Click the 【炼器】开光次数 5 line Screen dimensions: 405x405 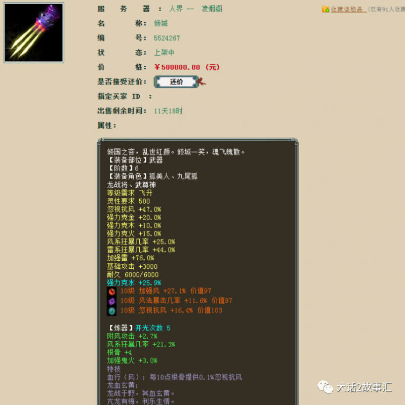click(x=139, y=328)
